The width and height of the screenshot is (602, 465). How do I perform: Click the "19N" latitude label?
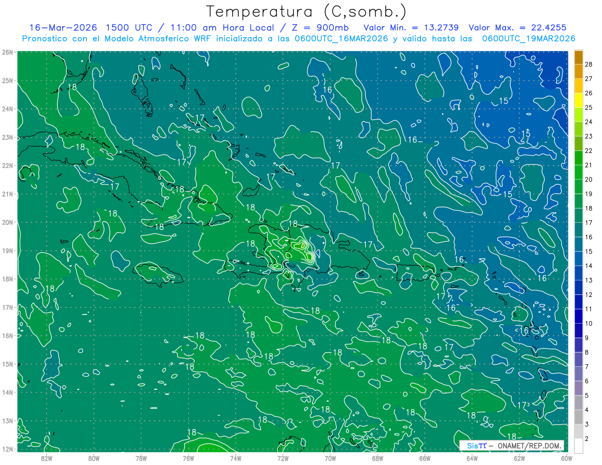[x=7, y=251]
